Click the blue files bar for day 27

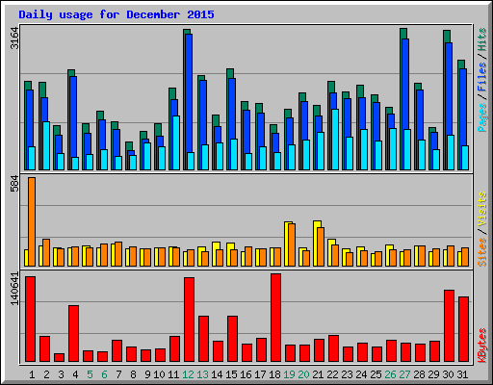click(x=405, y=84)
